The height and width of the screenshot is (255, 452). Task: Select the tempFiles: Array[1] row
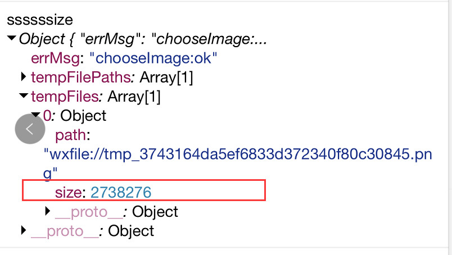[96, 97]
